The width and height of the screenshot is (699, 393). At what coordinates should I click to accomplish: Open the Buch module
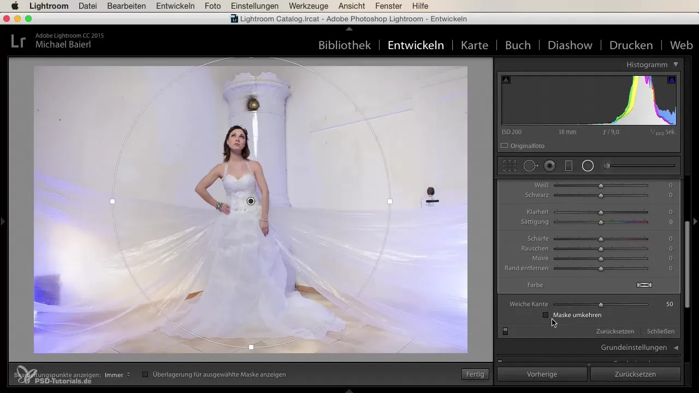(518, 45)
